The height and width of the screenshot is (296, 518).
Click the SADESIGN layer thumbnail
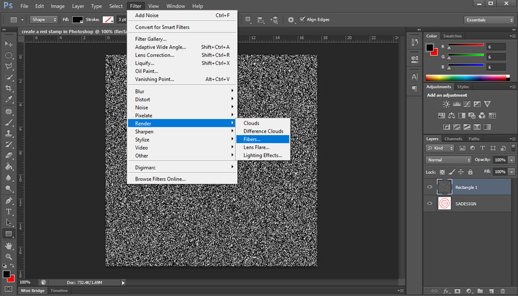point(444,203)
